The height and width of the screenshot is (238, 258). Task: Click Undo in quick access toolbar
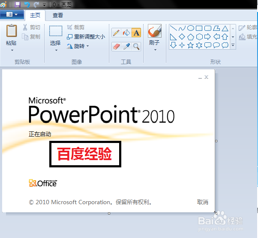27,4
